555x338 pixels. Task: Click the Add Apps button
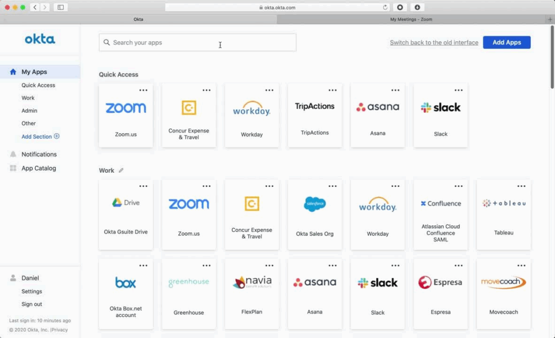[x=506, y=42]
